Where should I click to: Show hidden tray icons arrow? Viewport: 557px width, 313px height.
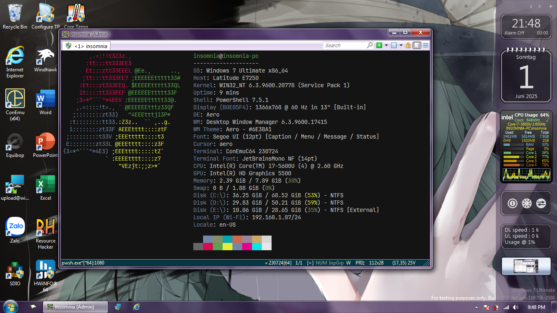coord(477,307)
